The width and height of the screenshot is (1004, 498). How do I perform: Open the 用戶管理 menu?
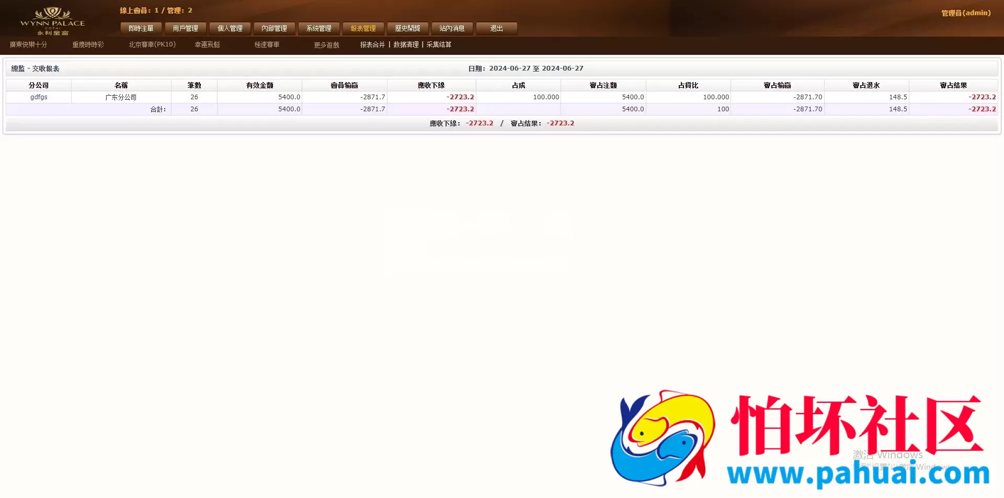[186, 28]
